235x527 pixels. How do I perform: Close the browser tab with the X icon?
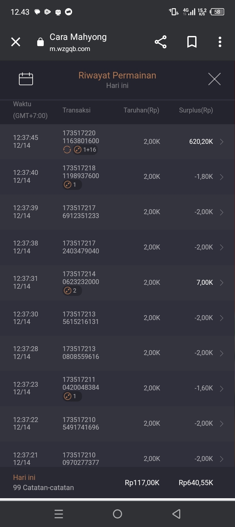point(16,42)
